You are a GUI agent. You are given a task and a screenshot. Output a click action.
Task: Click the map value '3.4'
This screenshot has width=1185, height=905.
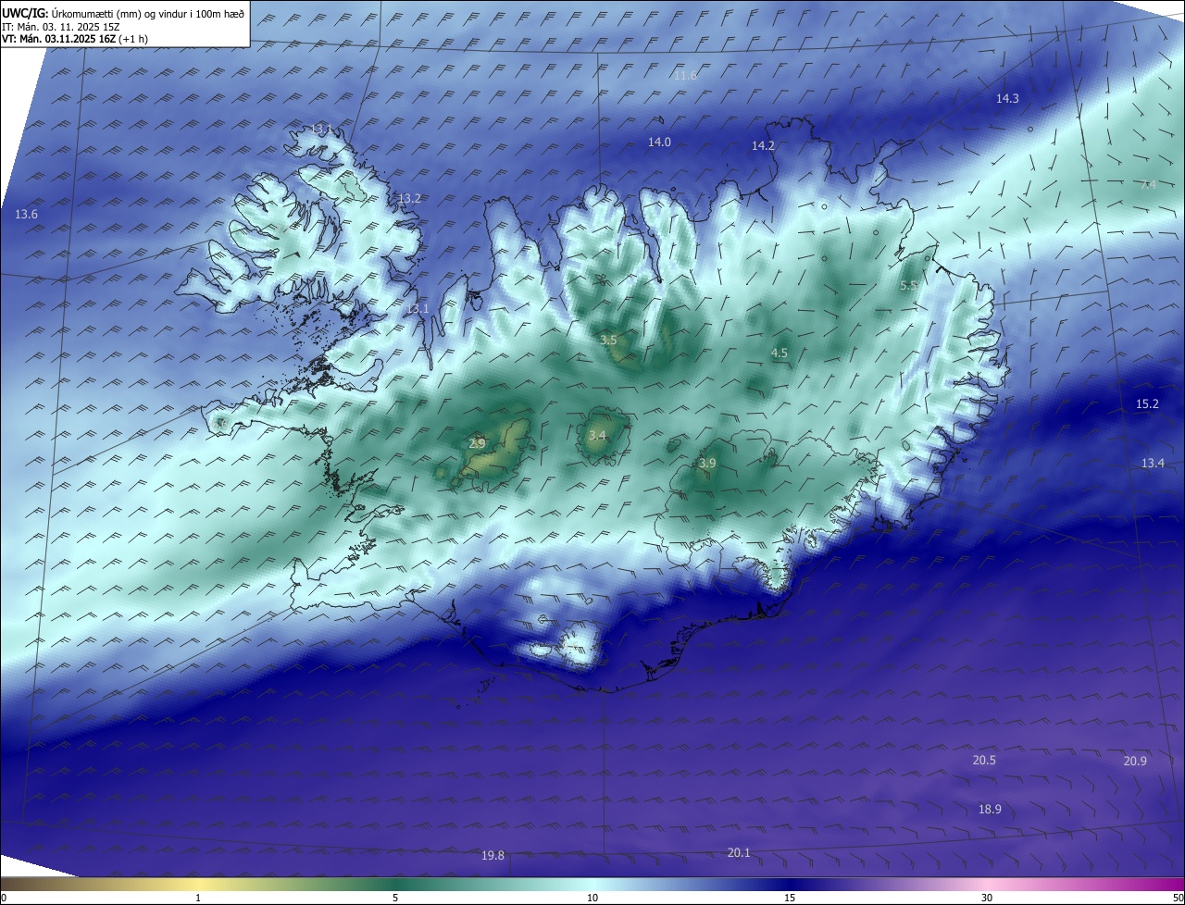[x=597, y=436]
